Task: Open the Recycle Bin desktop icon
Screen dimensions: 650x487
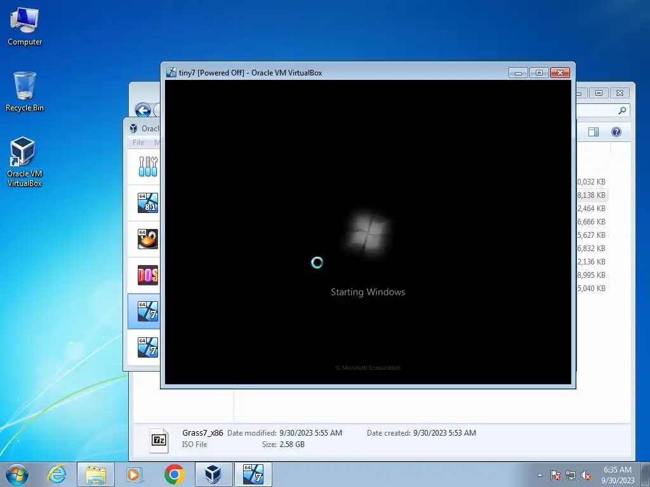Action: (25, 91)
